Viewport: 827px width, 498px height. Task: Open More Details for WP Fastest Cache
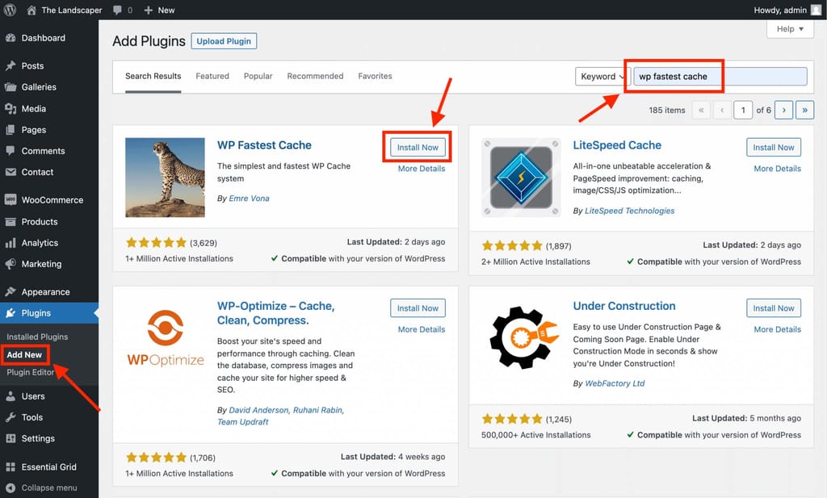pyautogui.click(x=422, y=169)
